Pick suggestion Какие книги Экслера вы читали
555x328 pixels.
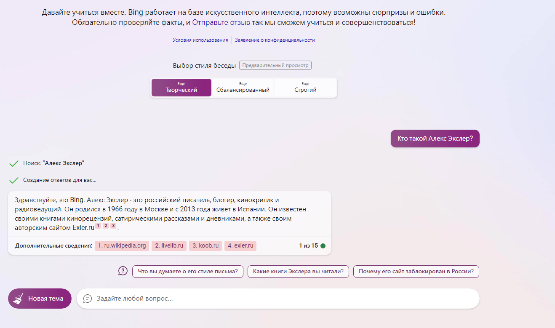pyautogui.click(x=298, y=272)
